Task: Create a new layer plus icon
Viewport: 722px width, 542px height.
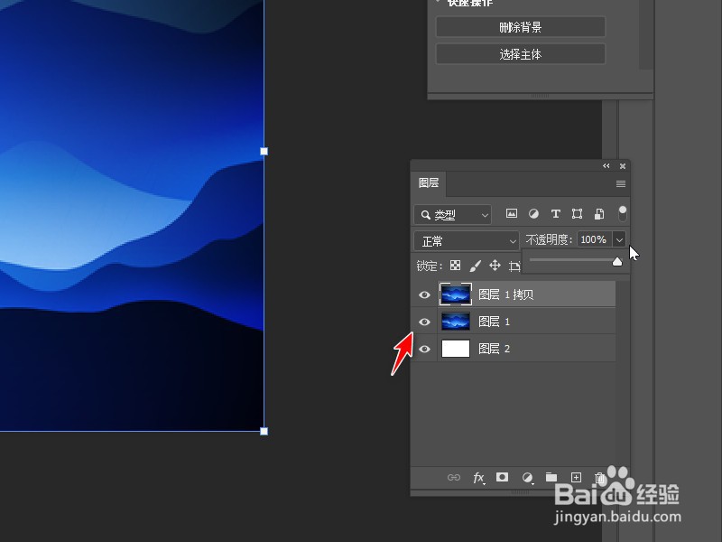Action: pyautogui.click(x=576, y=478)
